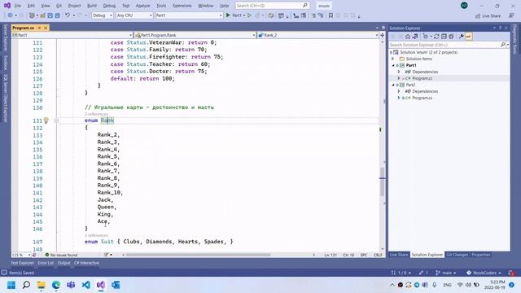Open Test Explorer tab
521x293 pixels.
point(22,263)
